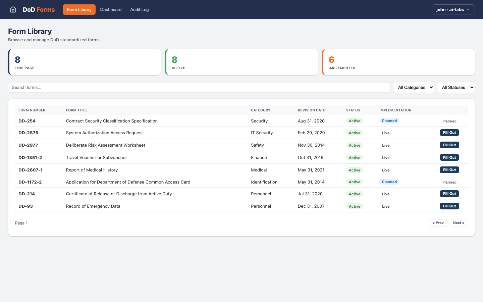Viewport: 483px width, 302px height.
Task: Click the Prev page button
Action: [438, 222]
